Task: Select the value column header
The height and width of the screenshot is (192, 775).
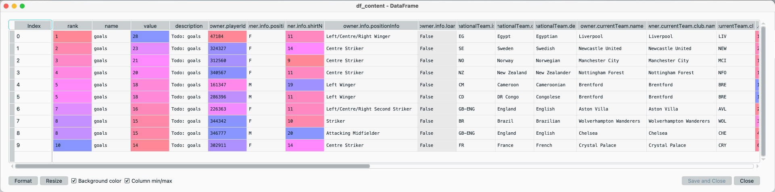Action: 150,26
